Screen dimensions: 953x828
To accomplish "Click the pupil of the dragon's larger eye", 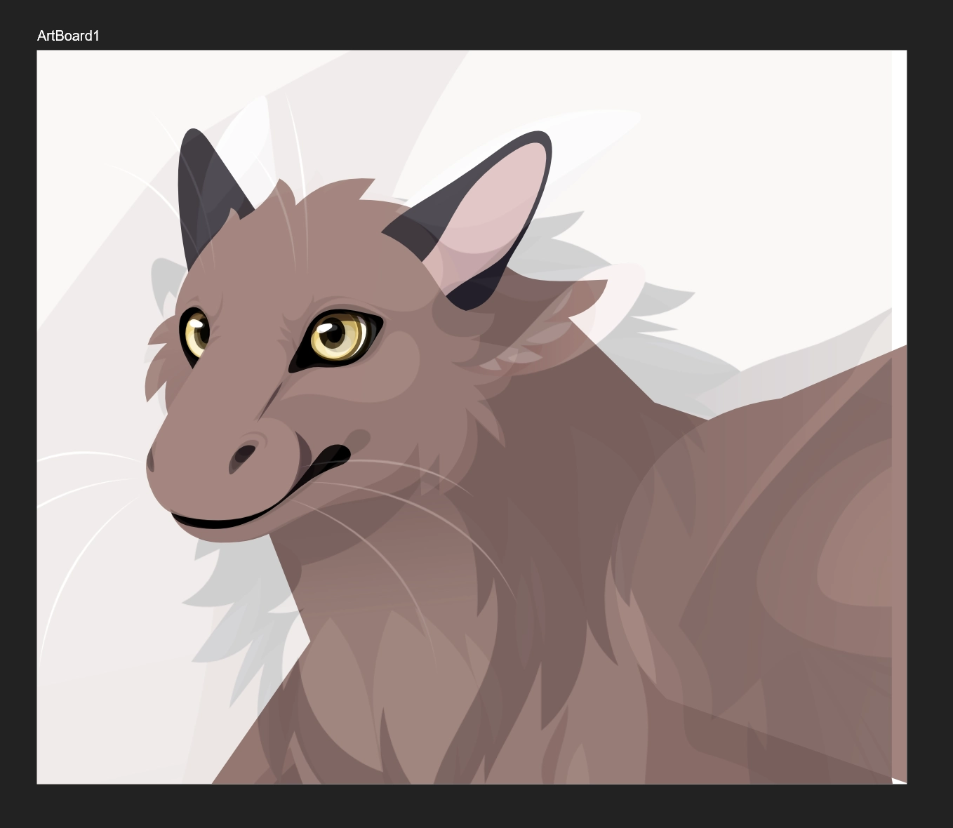I will (x=334, y=333).
